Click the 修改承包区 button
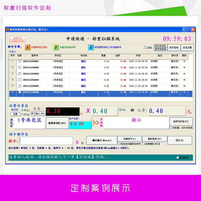This screenshot has height=201, width=201. [x=160, y=46]
